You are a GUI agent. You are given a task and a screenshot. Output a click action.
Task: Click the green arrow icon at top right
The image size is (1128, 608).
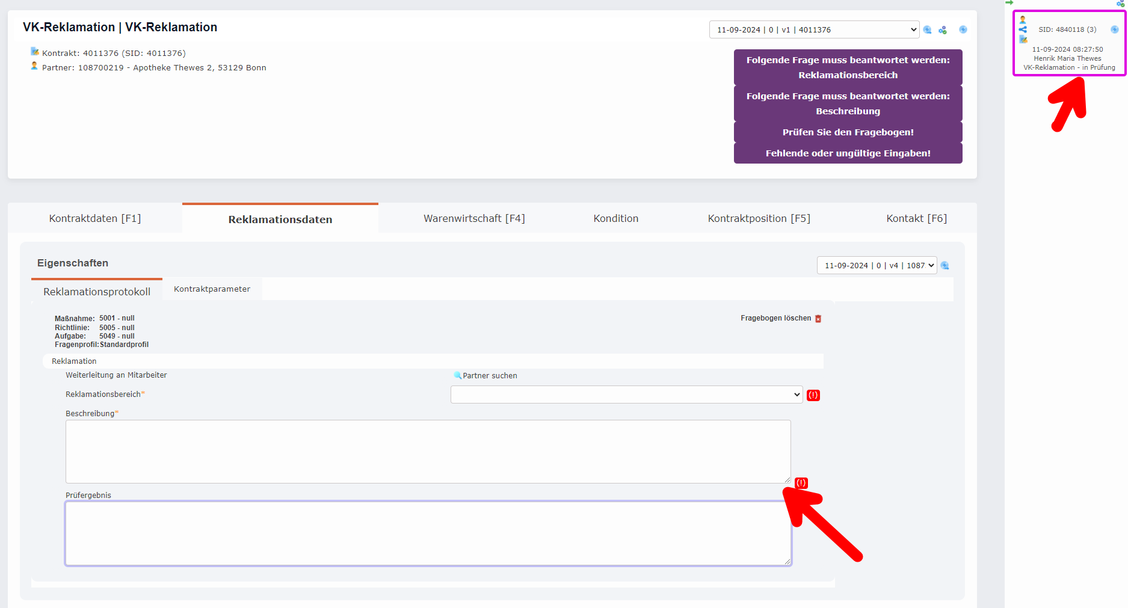[x=1009, y=3]
